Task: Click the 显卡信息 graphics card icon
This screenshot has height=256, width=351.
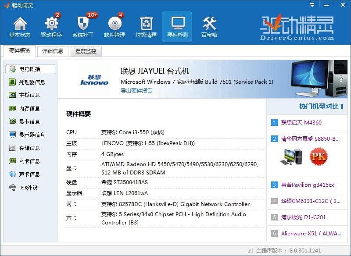Action: tap(12, 121)
